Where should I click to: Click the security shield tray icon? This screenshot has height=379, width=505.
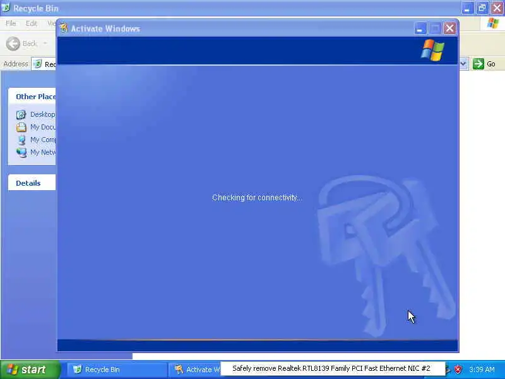(x=458, y=370)
